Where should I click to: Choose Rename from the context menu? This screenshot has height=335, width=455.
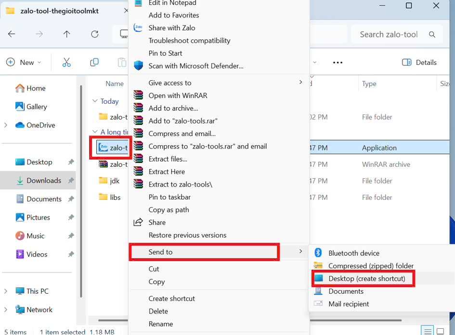point(161,324)
